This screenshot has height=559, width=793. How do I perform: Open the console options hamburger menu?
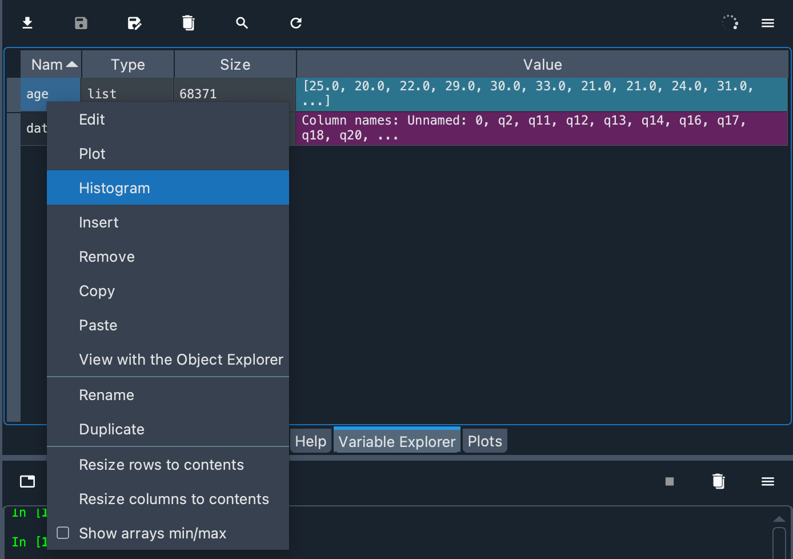click(767, 481)
